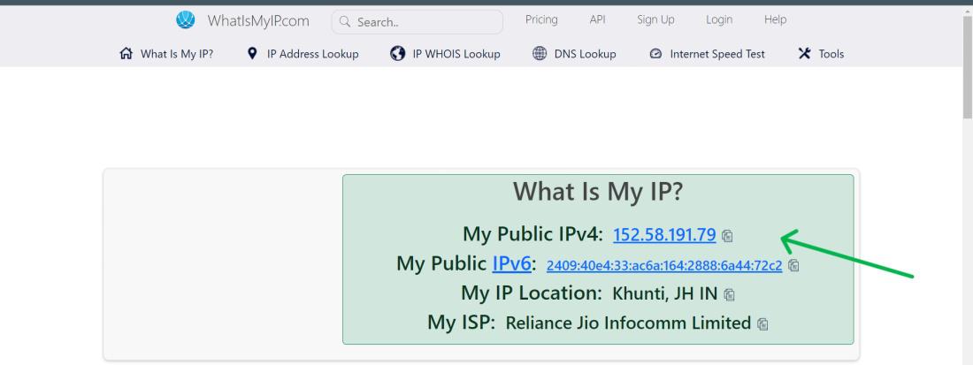Copy the public IPv4 address
The image size is (973, 365).
point(727,236)
